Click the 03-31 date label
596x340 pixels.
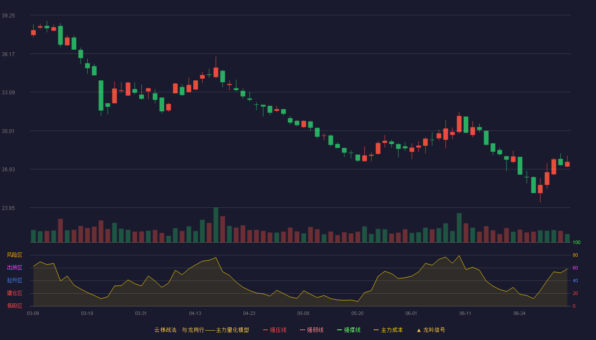tap(141, 313)
